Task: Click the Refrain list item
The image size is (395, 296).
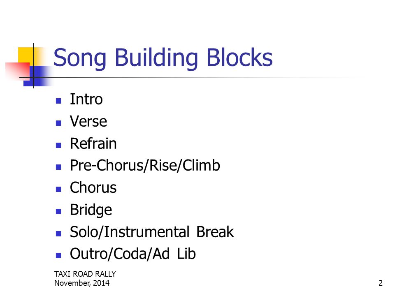Action: tap(93, 143)
